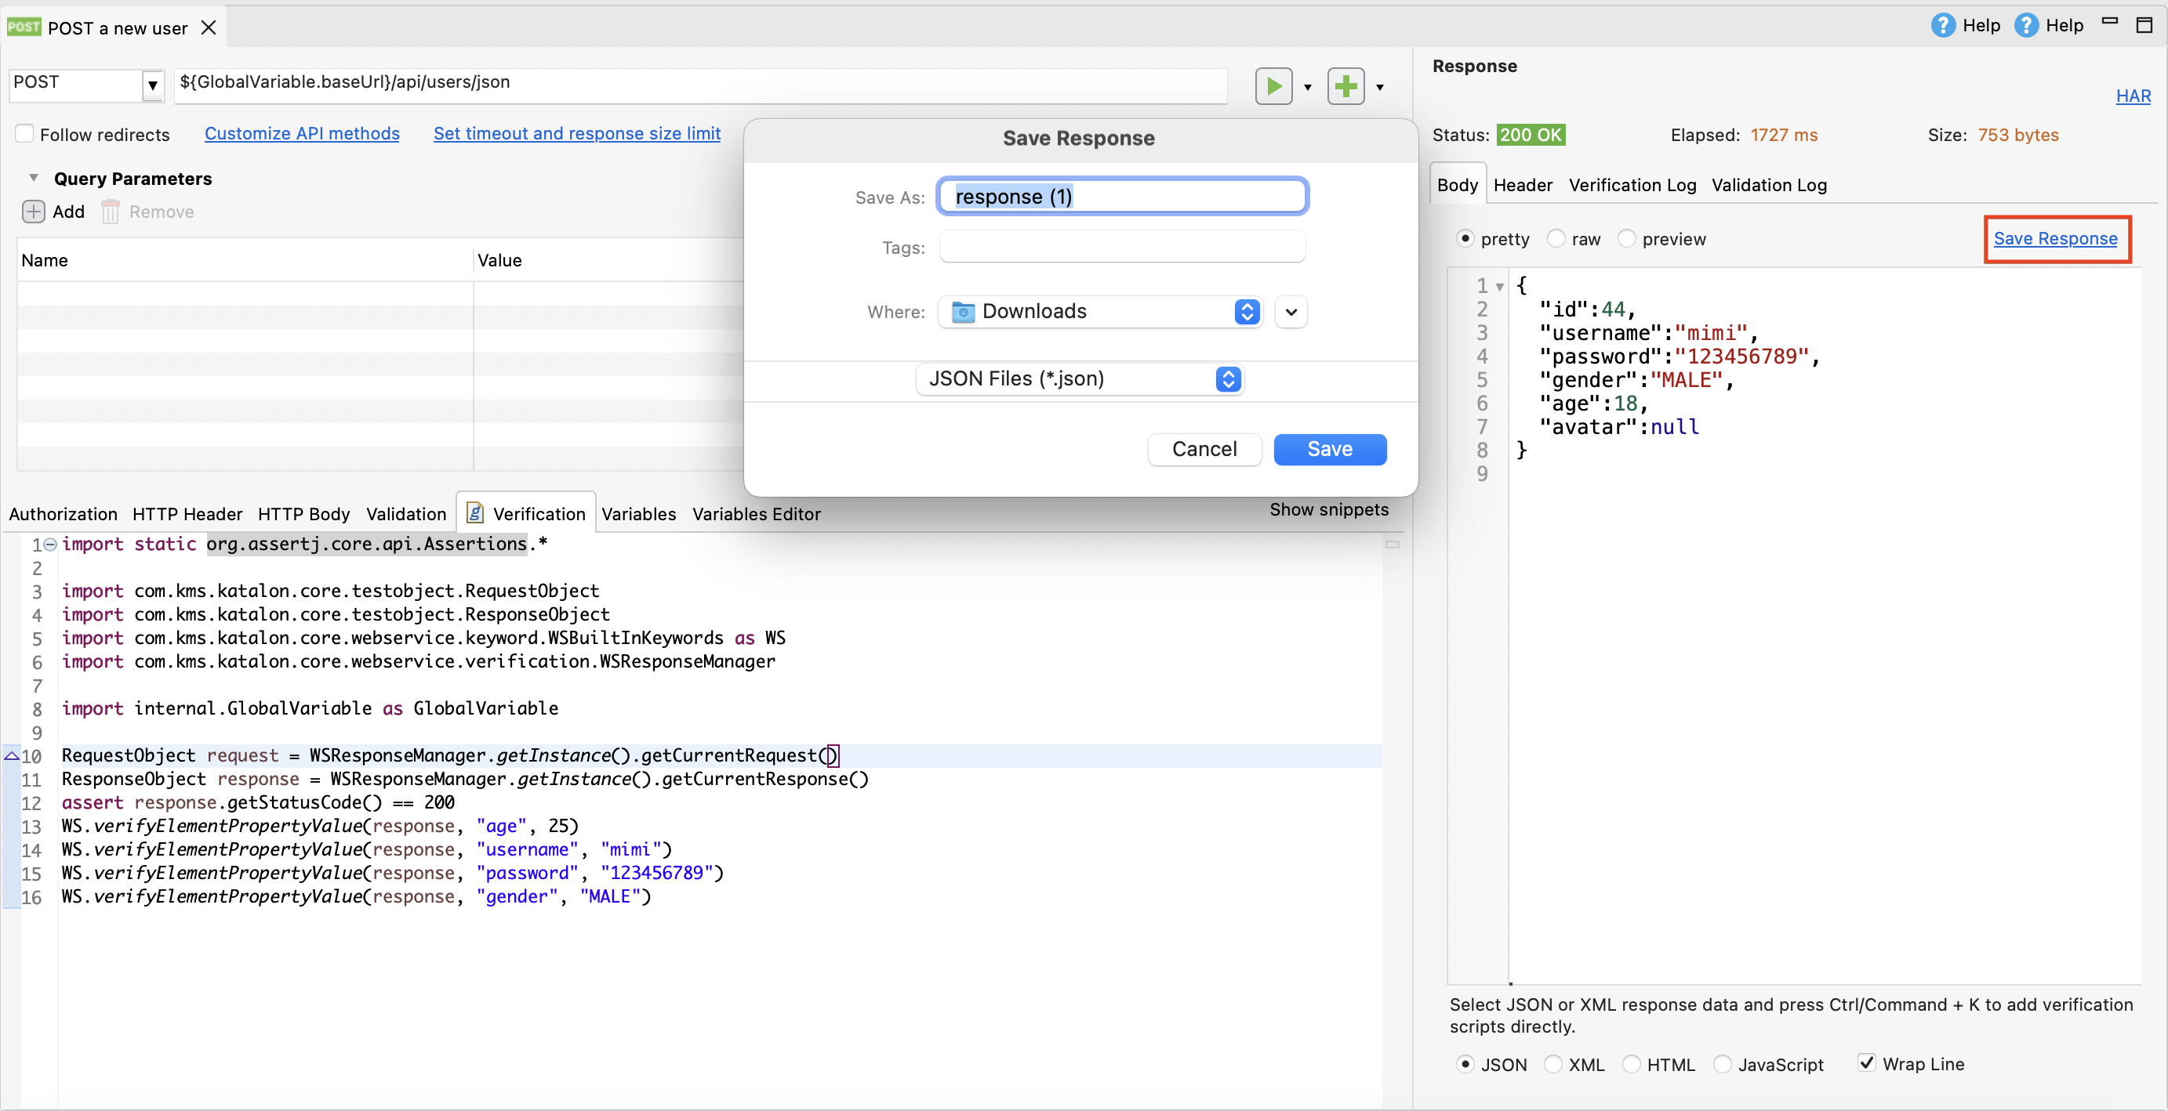This screenshot has height=1111, width=2168.
Task: Click the Name column header
Action: 244,260
